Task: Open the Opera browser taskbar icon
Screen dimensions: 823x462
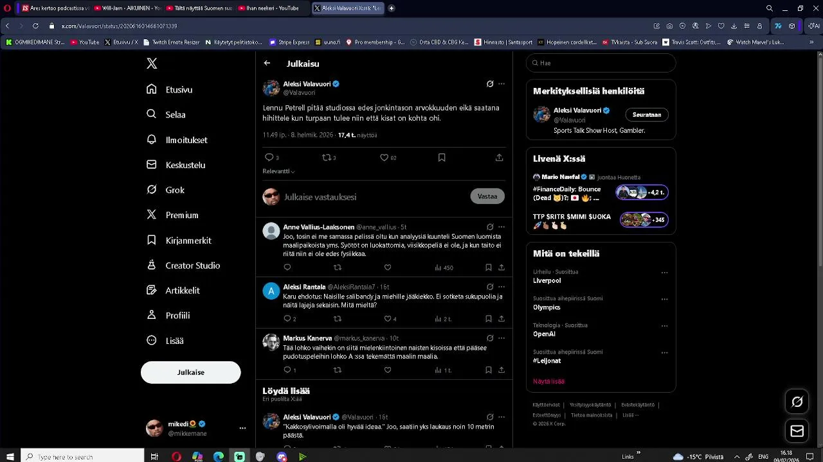Action: [176, 457]
